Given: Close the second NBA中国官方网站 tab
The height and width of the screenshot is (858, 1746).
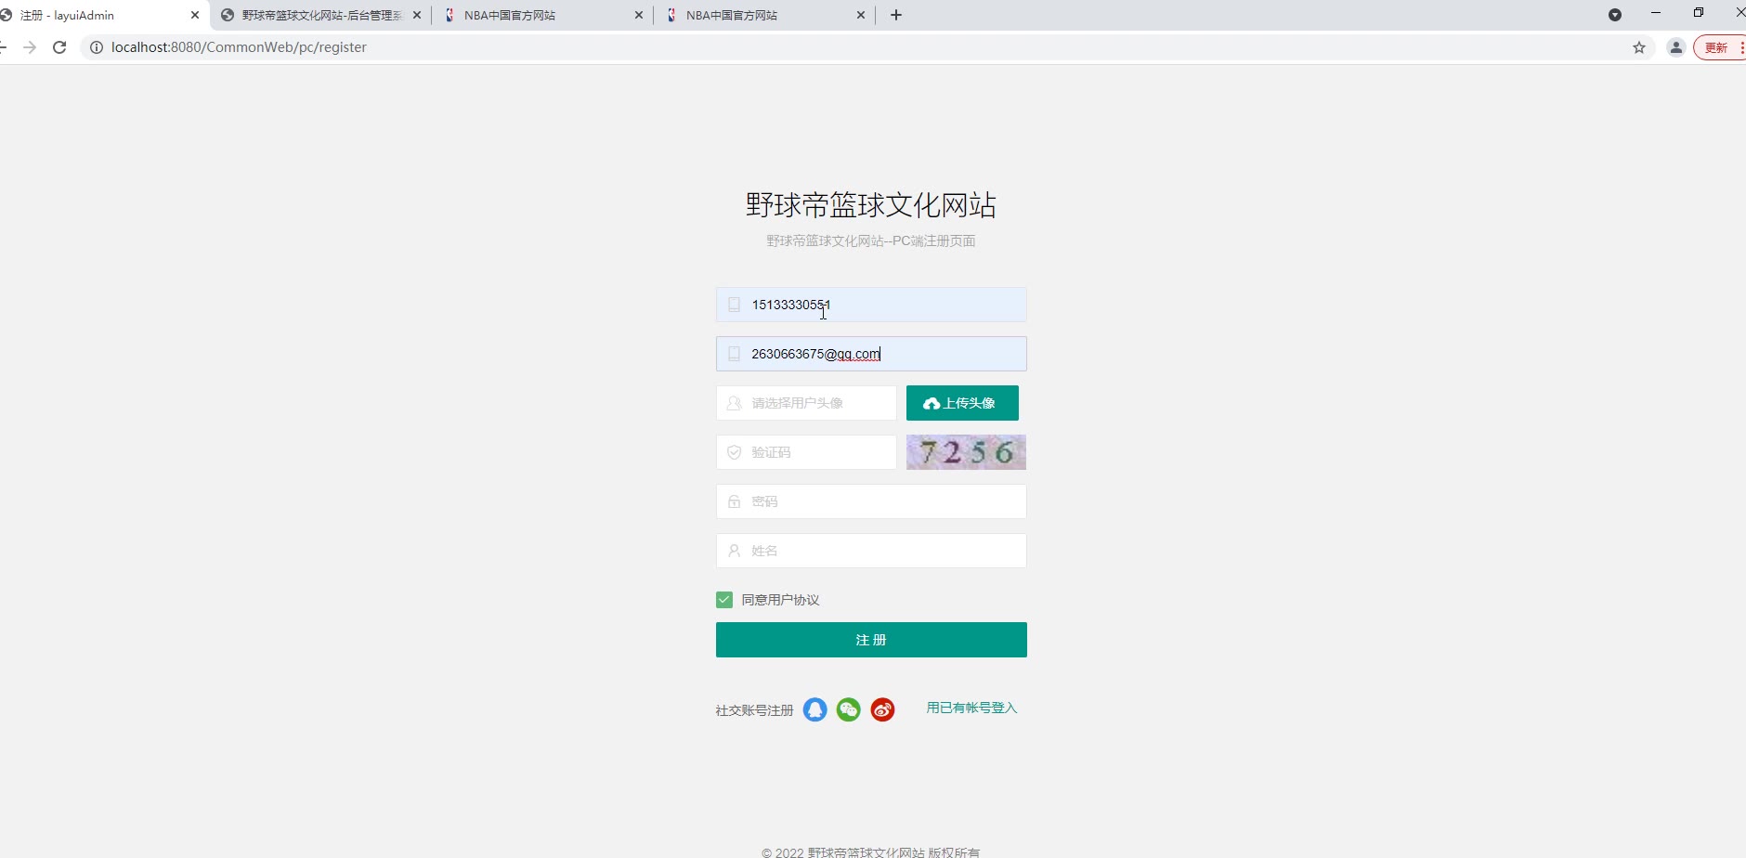Looking at the screenshot, I should pos(861,15).
